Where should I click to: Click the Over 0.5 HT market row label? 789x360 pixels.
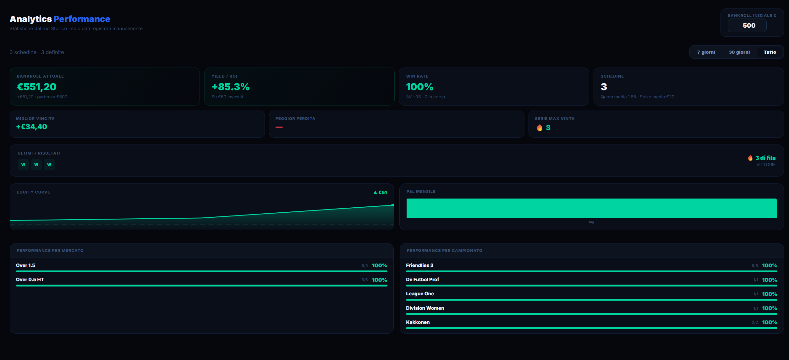[30, 280]
